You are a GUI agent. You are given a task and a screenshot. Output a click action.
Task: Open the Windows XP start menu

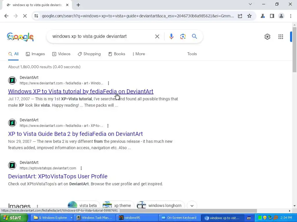tap(14, 218)
